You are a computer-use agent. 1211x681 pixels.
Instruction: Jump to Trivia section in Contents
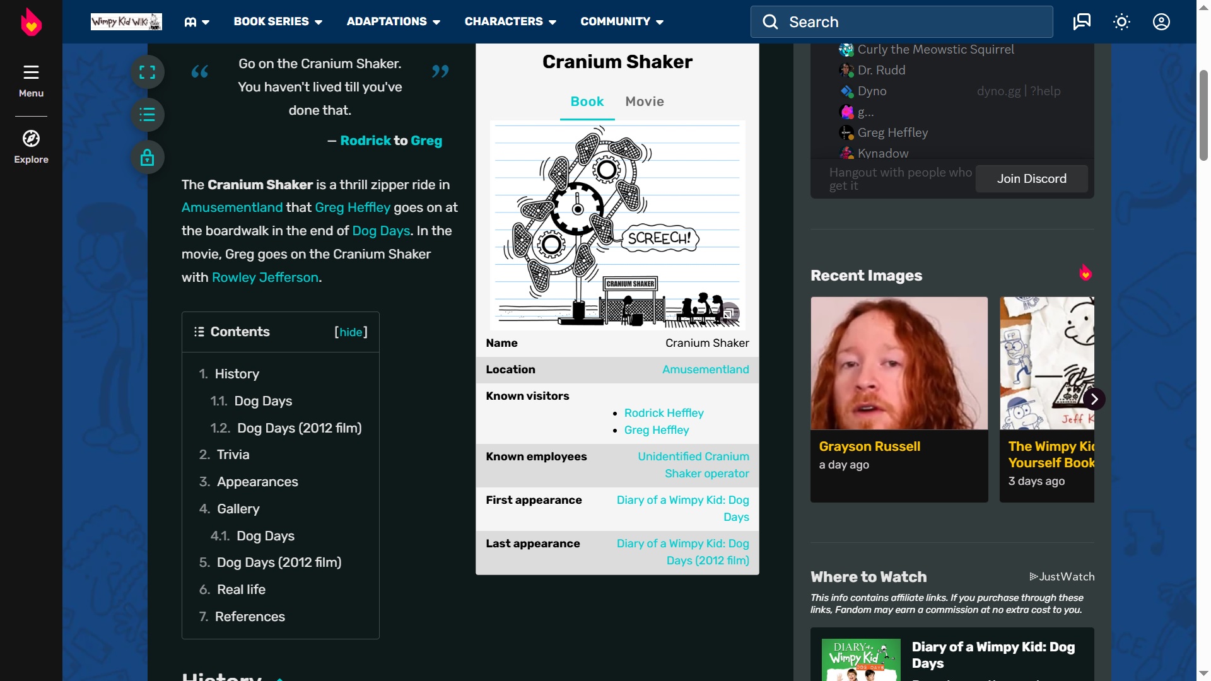[x=233, y=455]
